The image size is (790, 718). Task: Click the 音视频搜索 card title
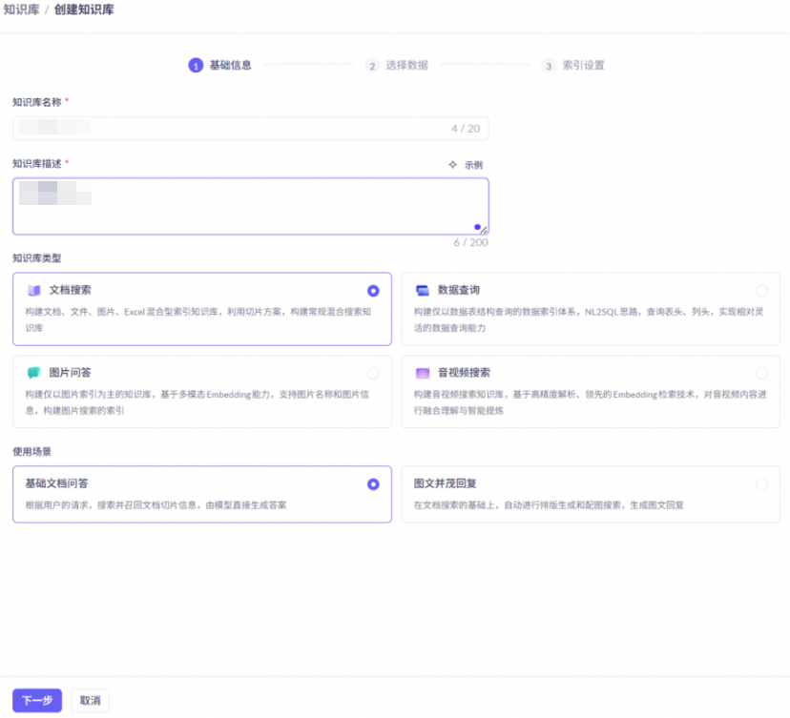click(x=464, y=373)
